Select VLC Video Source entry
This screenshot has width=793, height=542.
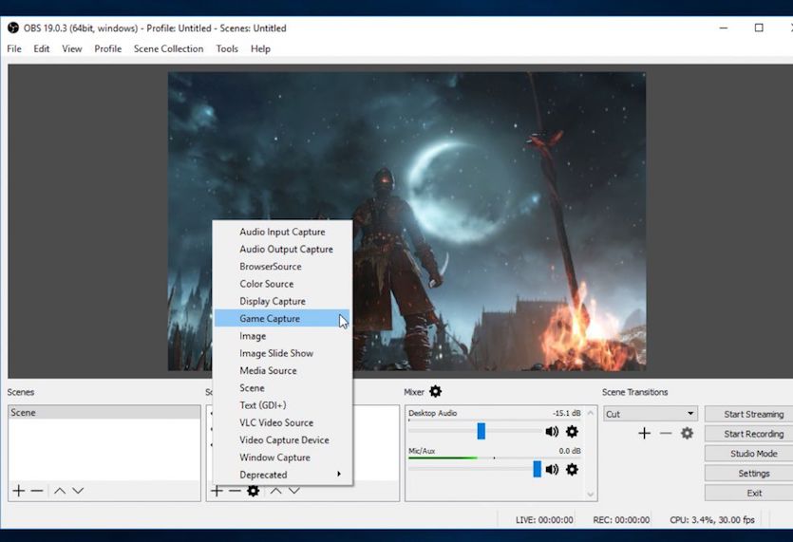tap(282, 422)
